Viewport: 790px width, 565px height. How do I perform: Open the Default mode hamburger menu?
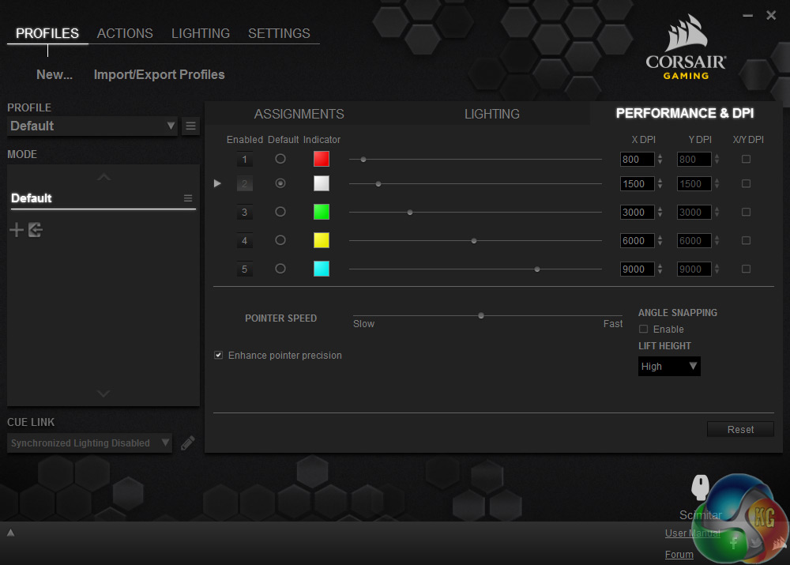click(x=188, y=198)
